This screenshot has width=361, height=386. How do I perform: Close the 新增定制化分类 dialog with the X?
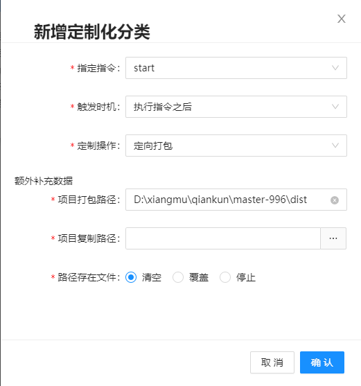[342, 19]
